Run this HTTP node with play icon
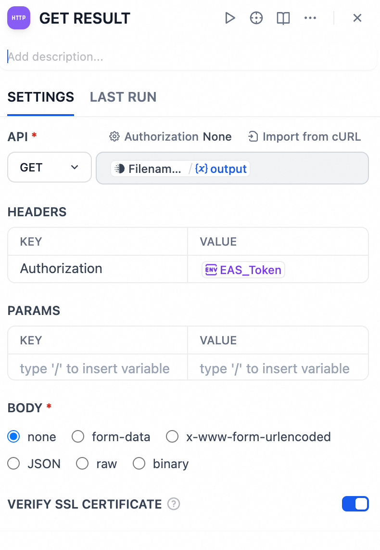Screen dimensions: 380x550 coord(230,18)
